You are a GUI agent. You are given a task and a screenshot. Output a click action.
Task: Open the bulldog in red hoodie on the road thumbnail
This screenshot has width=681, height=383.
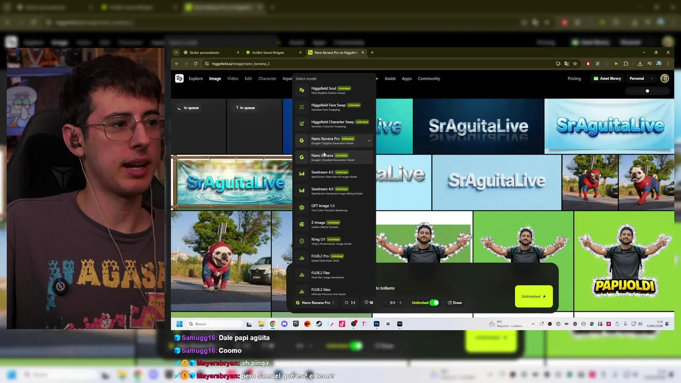pos(221,261)
